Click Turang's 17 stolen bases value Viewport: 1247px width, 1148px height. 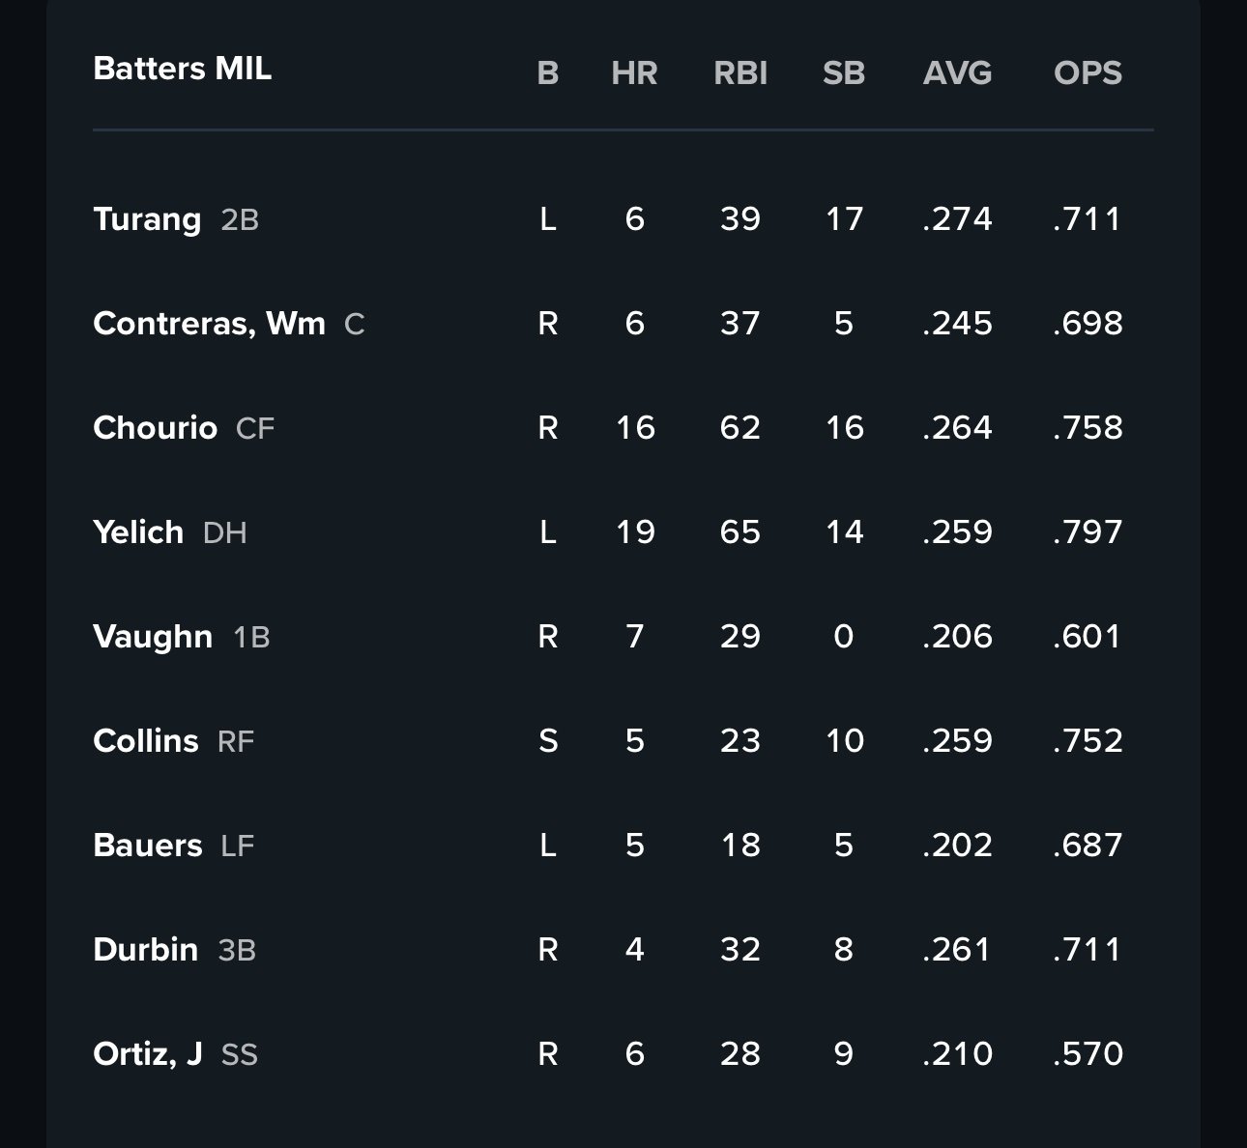point(844,219)
